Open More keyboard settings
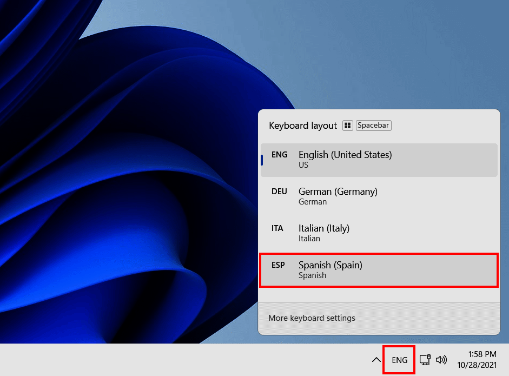This screenshot has height=376, width=509. pos(312,318)
